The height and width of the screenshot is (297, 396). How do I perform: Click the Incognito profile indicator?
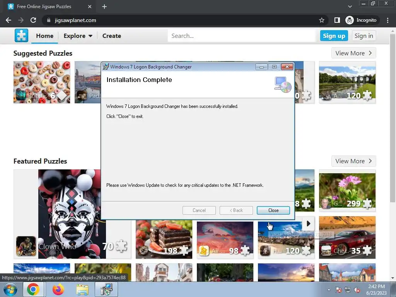(x=361, y=20)
